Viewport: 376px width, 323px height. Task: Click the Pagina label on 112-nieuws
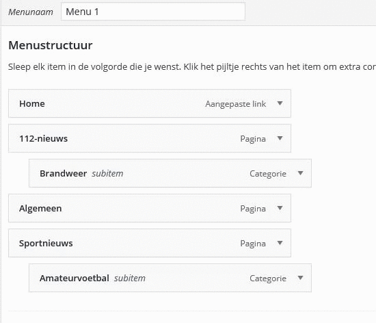(253, 139)
